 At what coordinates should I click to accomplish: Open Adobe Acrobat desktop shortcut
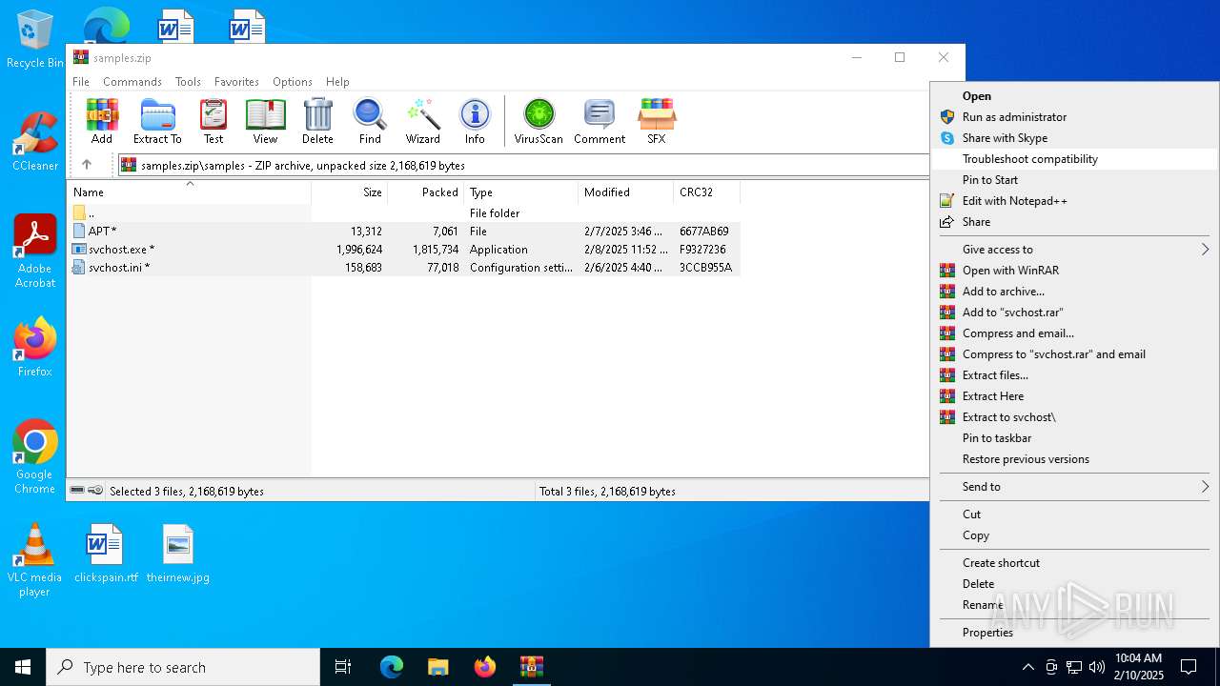35,252
